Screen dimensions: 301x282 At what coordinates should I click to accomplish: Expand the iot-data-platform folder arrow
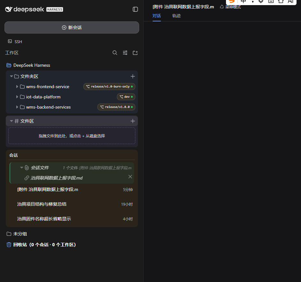[x=17, y=97]
